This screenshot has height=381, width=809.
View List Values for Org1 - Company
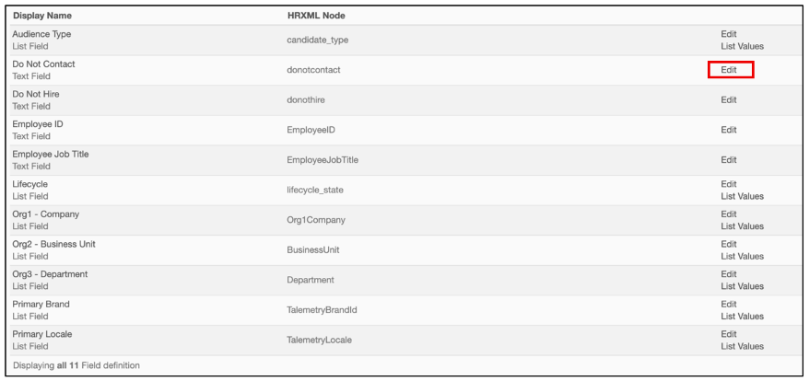coord(742,226)
